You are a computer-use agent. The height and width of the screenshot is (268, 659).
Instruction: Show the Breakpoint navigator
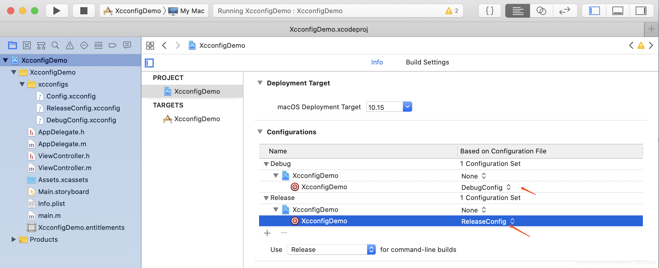click(113, 45)
